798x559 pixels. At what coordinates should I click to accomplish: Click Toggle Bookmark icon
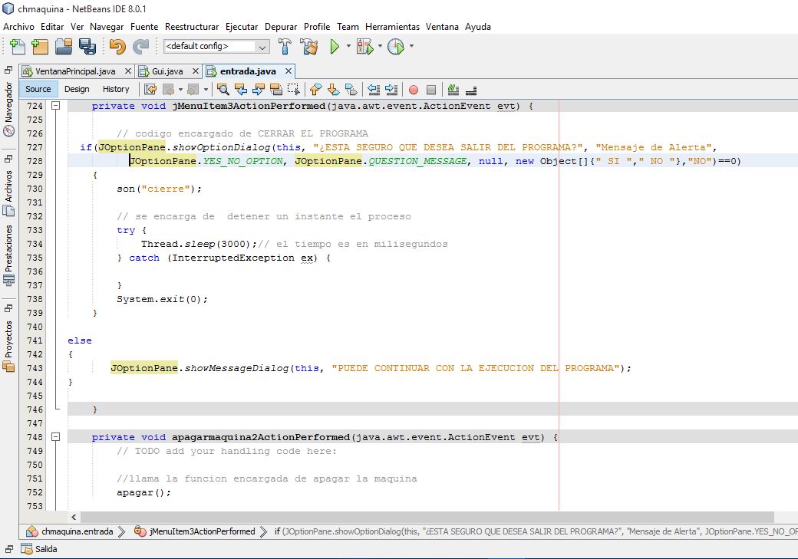[351, 90]
